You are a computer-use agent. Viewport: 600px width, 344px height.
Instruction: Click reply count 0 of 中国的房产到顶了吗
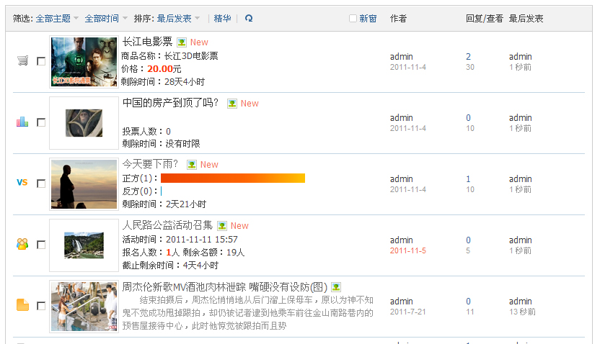(x=468, y=117)
